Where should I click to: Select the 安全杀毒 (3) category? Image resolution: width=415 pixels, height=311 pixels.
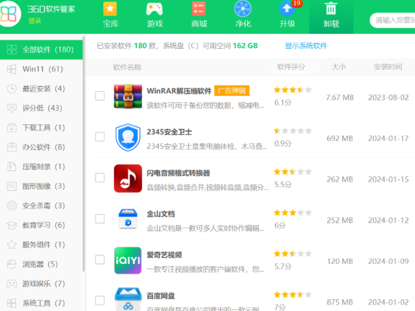click(41, 205)
